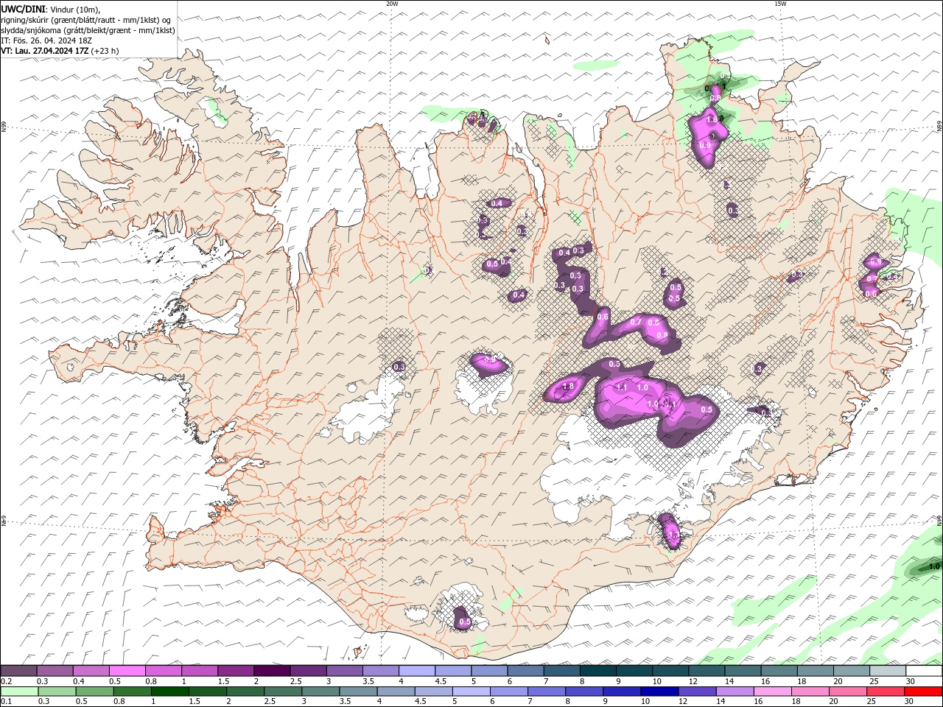Pick the lower-row pink swatch labeled 20

[x=848, y=692]
